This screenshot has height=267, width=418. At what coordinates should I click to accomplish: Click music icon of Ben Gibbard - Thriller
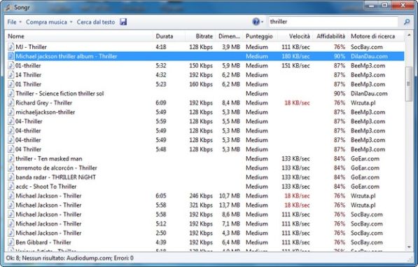tap(11, 242)
